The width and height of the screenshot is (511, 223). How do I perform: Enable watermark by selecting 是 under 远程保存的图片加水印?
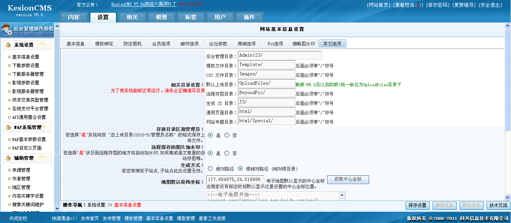pyautogui.click(x=209, y=153)
